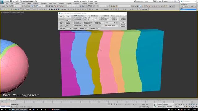The image size is (198, 111).
Task: Open the Scripting menu
Action: [x=84, y=4]
